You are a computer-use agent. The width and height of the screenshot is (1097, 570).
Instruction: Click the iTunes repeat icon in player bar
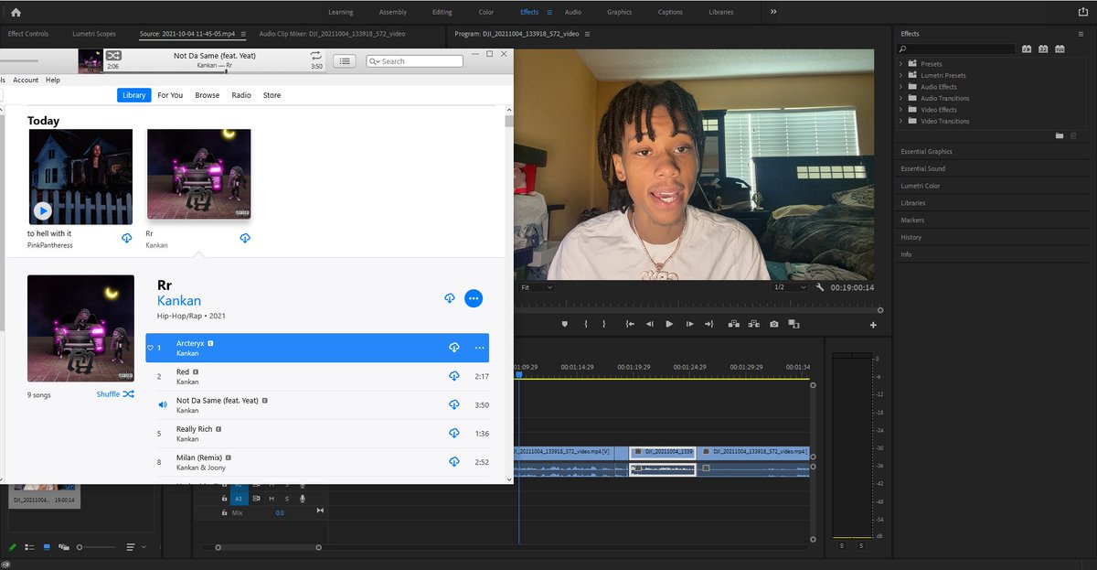coord(315,56)
